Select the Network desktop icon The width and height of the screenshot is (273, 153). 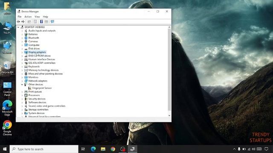pyautogui.click(x=7, y=47)
